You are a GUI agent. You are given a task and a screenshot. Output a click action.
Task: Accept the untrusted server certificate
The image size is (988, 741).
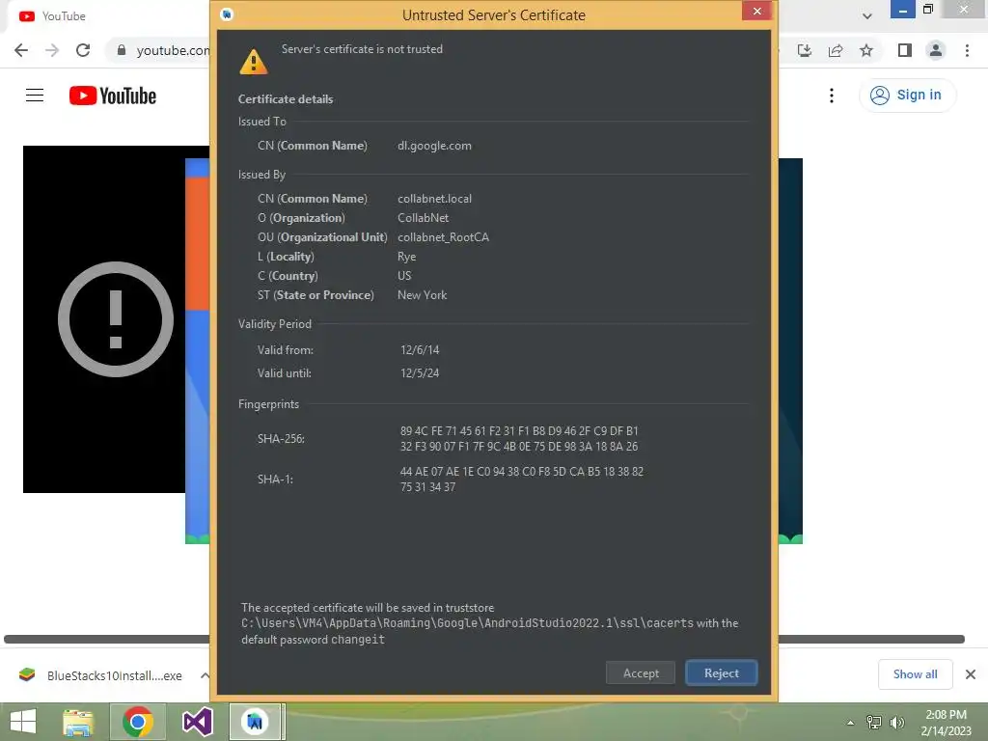coord(641,672)
